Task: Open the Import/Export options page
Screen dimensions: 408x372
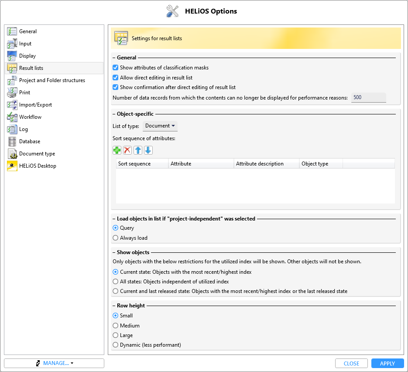Action: pyautogui.click(x=54, y=105)
